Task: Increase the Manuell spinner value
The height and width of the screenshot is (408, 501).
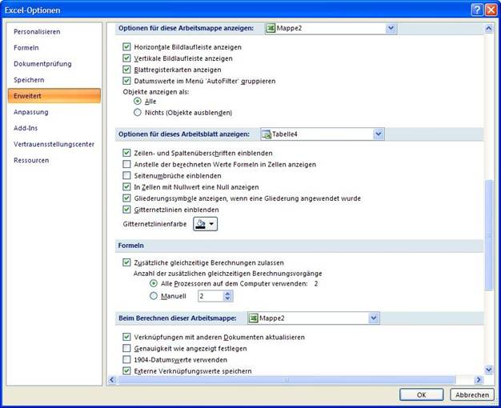Action: point(228,293)
